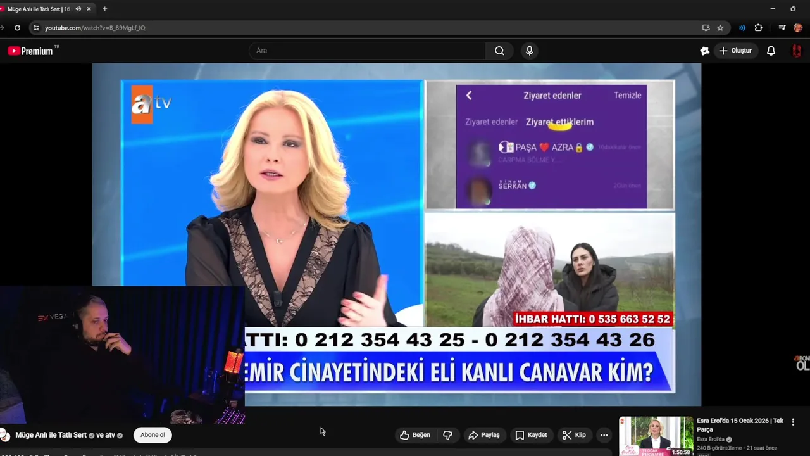The height and width of the screenshot is (456, 810).
Task: Open more actions three-dot menu
Action: point(604,435)
